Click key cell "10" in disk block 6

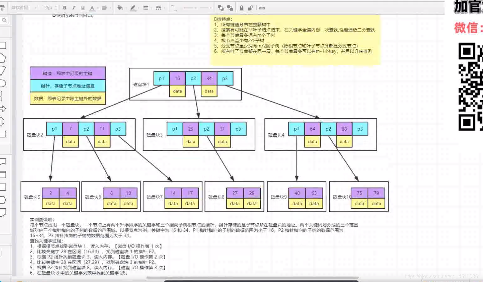(128, 193)
